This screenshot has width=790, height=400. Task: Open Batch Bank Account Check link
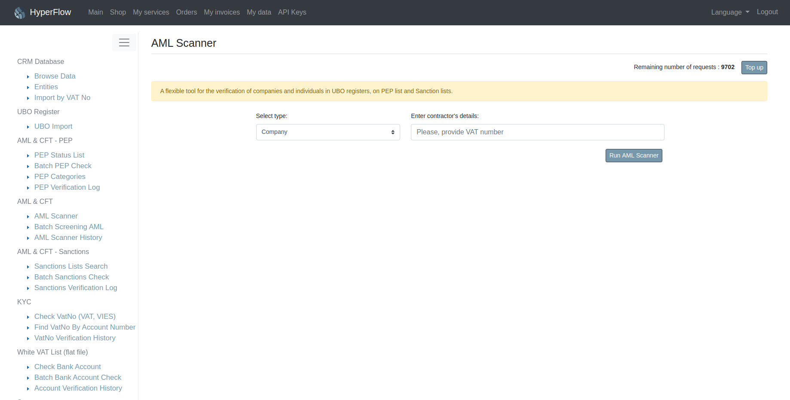(x=78, y=377)
